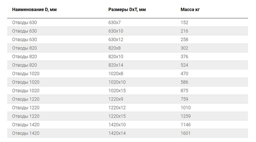256x142 pixels.
Task: Click the mass value 875
Action: (184, 91)
